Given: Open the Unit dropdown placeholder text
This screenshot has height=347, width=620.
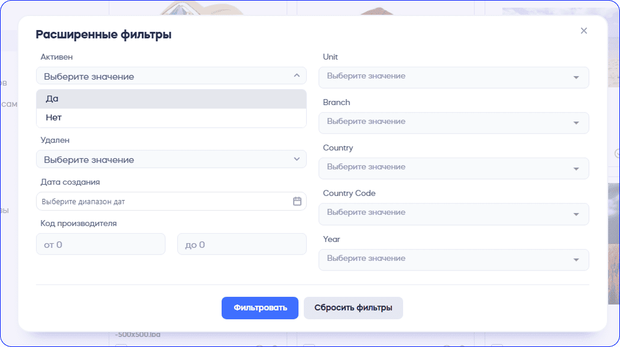Looking at the screenshot, I should 366,76.
